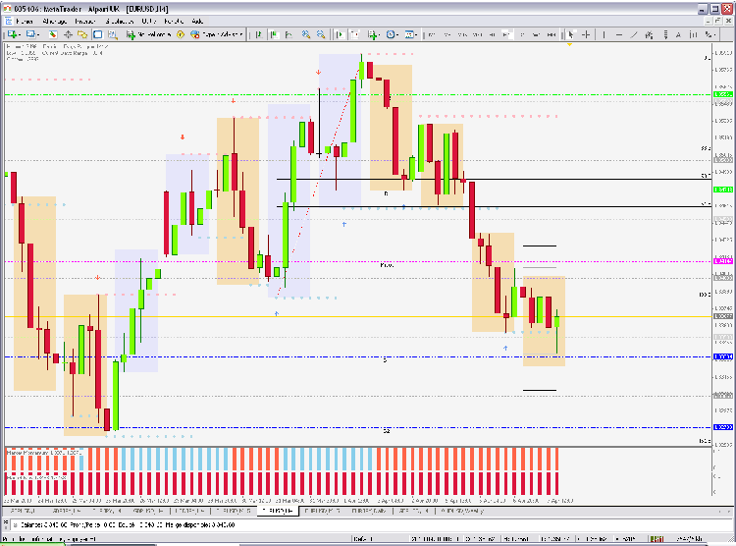Select the MN monthly timeframe
This screenshot has height=546, width=736.
[x=552, y=34]
